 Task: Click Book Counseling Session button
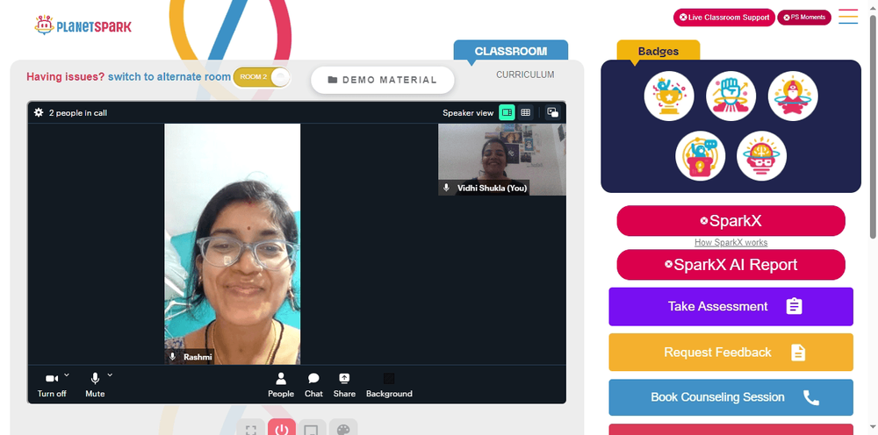(730, 397)
